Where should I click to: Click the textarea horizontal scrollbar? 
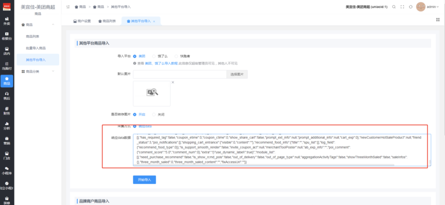[265, 165]
